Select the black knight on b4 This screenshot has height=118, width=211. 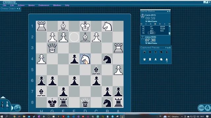[107, 59]
